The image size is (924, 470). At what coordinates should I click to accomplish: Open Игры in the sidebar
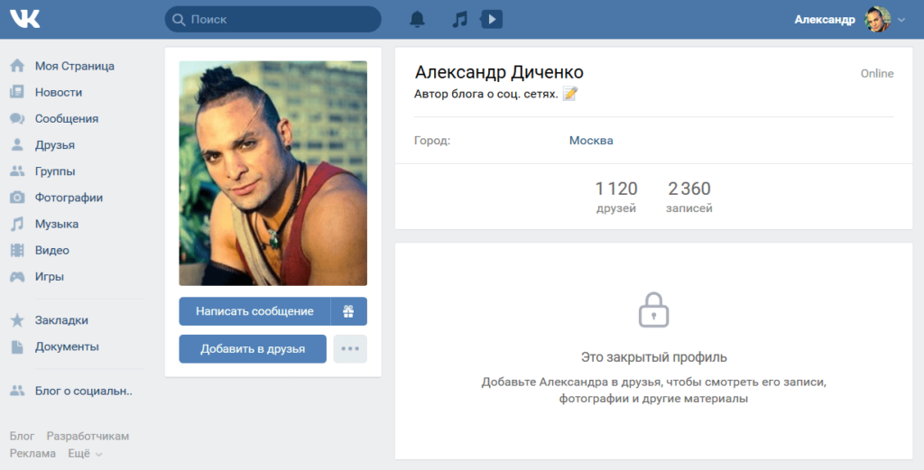(50, 277)
